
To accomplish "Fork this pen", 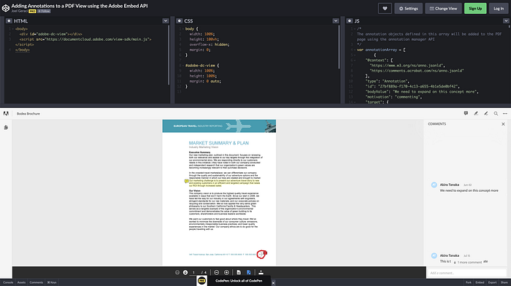I will click(469, 282).
